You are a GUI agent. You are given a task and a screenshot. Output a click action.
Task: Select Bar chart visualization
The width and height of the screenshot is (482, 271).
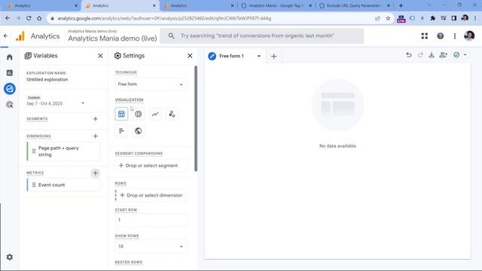[x=121, y=131]
